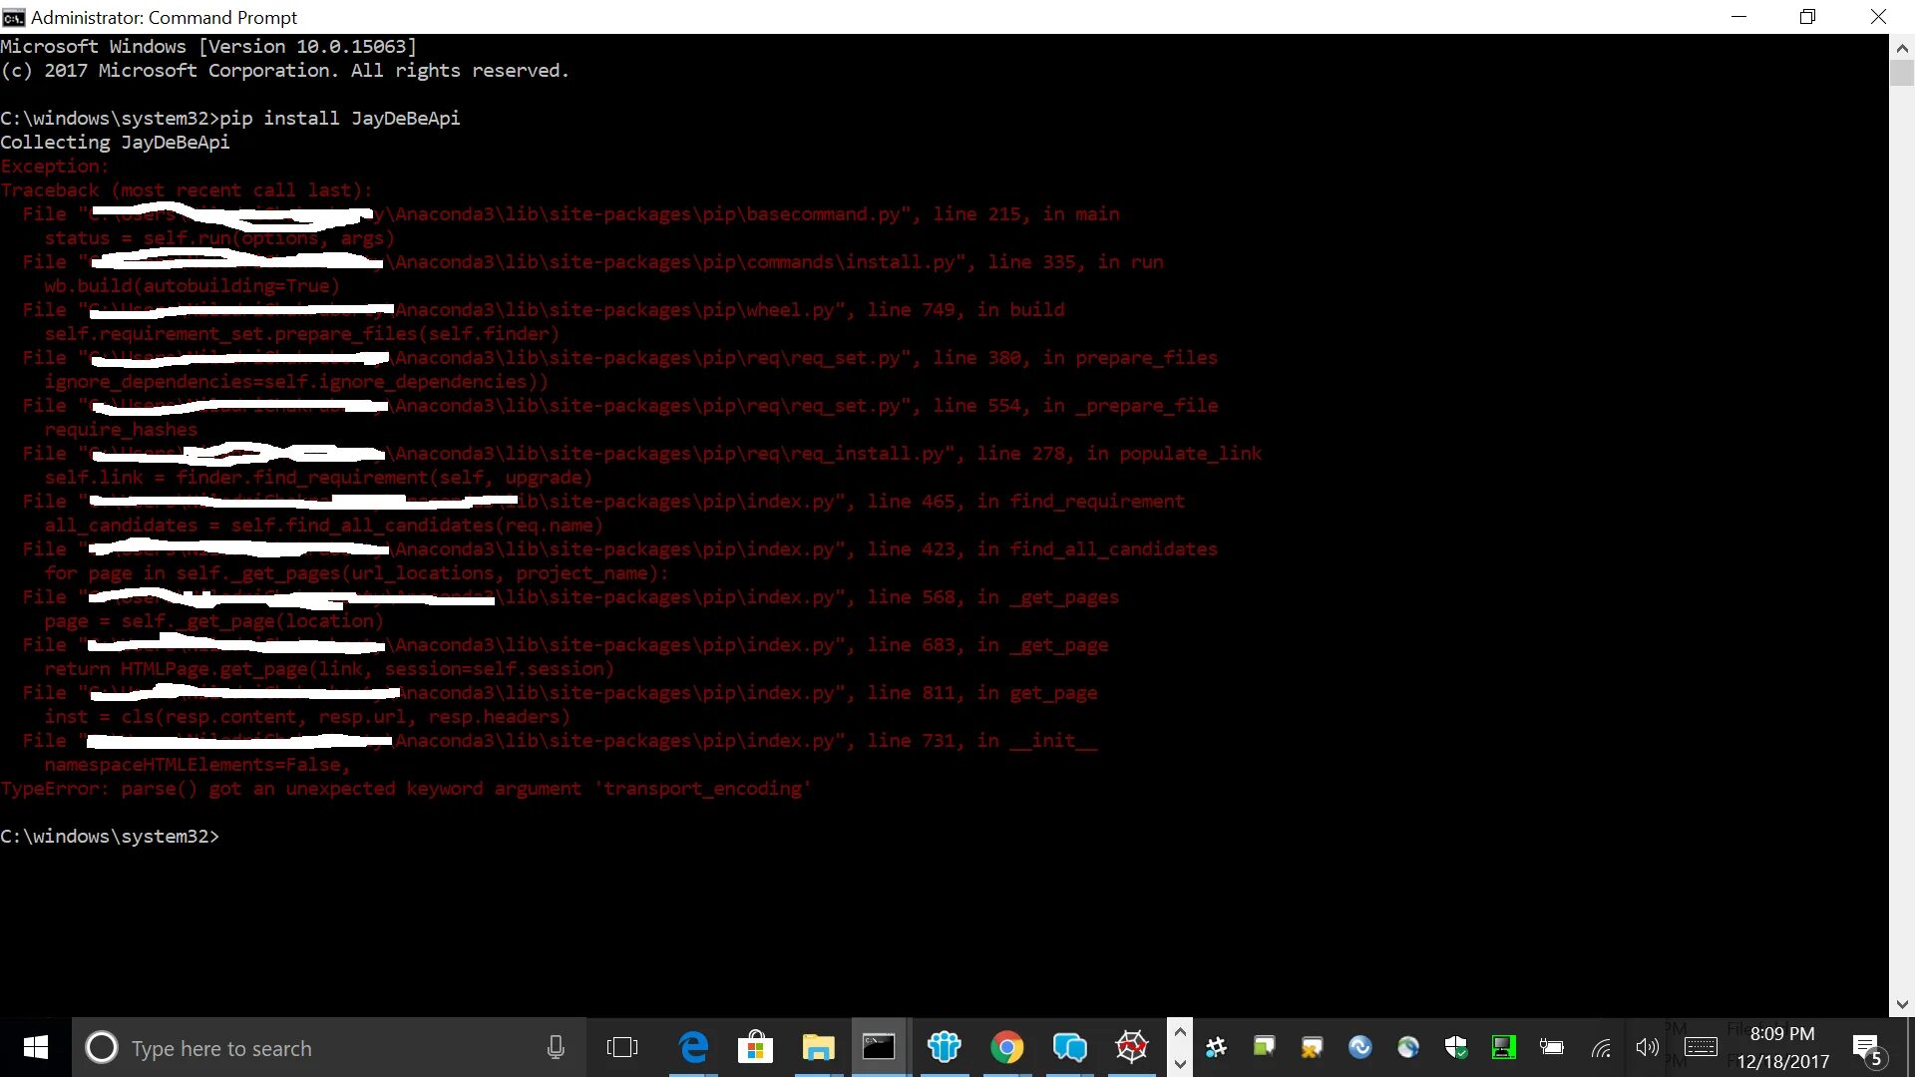Open the volume control in system tray
The height and width of the screenshot is (1077, 1915).
click(x=1647, y=1047)
